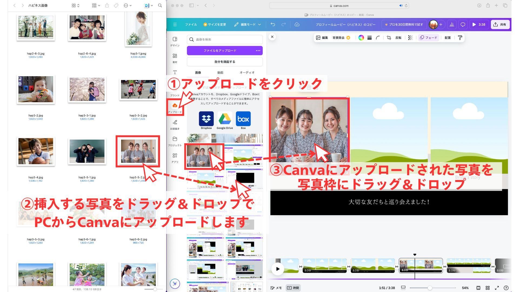
Task: Open the 素材 elements sidebar panel
Action: pyautogui.click(x=175, y=58)
